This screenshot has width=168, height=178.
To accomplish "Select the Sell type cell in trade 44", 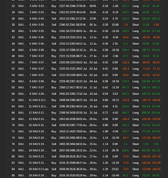I will coord(54,44).
